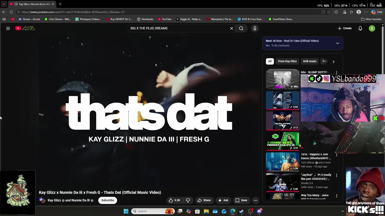Viewport: 385px width, 216px height.
Task: Open new browser tab with plus
Action: (60, 4)
